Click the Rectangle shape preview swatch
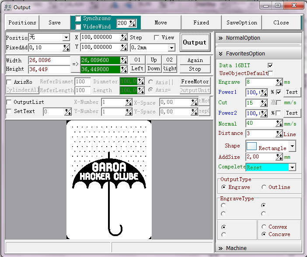The height and width of the screenshot is (257, 307). click(251, 146)
